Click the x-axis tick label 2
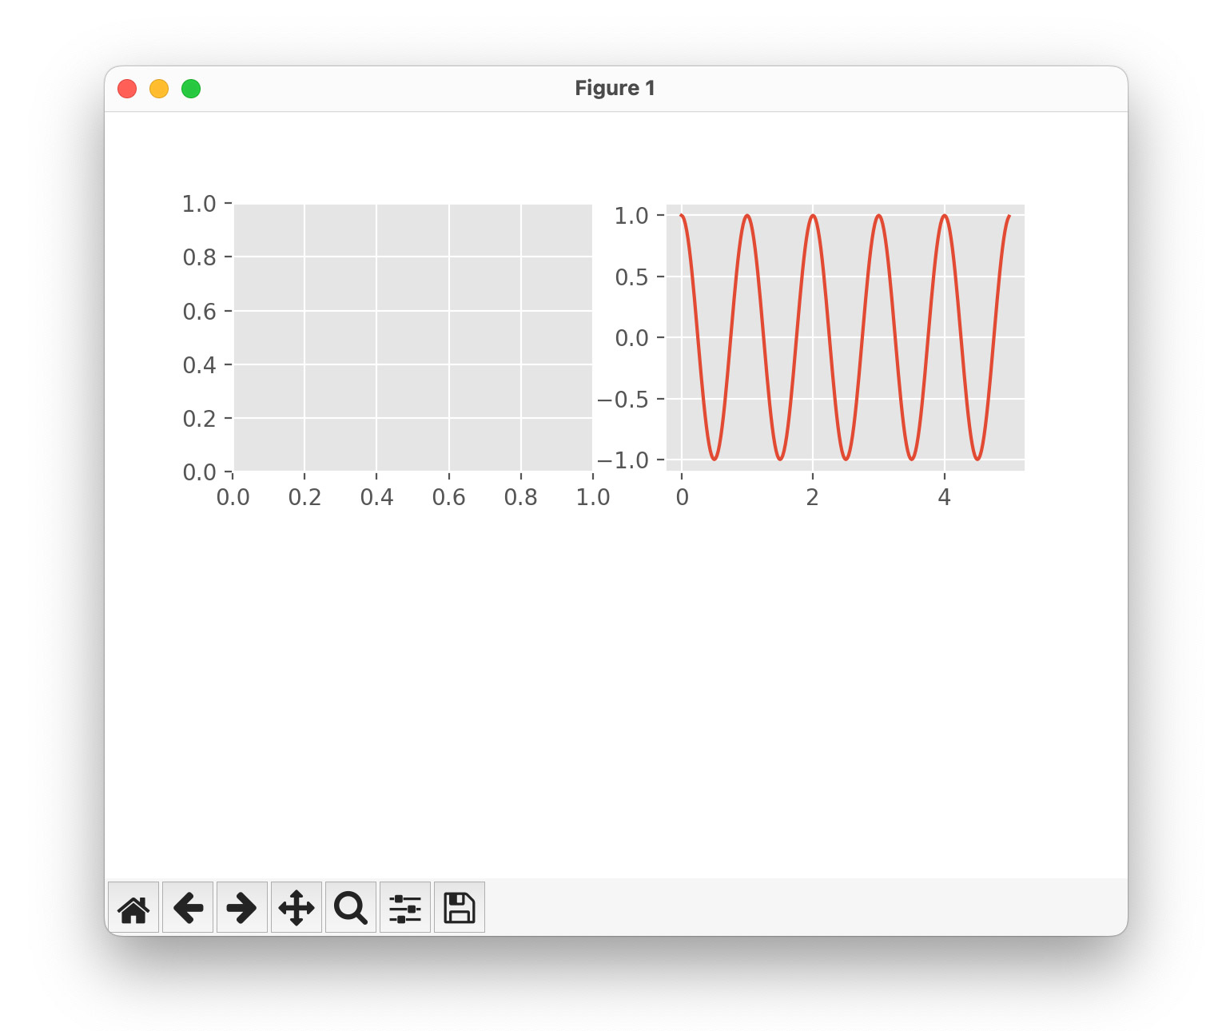This screenshot has width=1230, height=1031. 813,498
